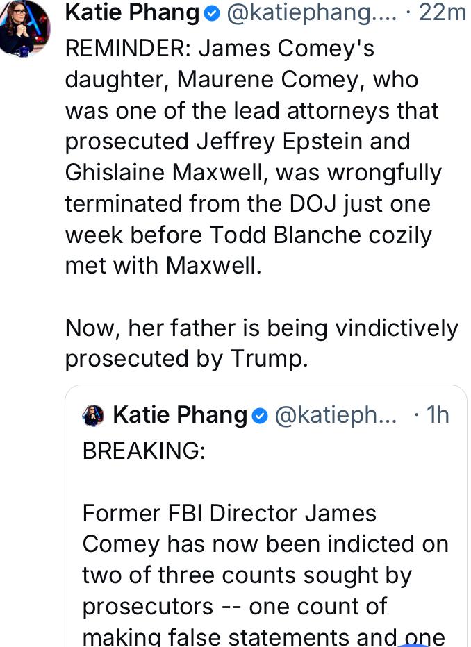471x647 pixels.
Task: Tap the BREAKING: heading in the quoted post
Action: 144,450
